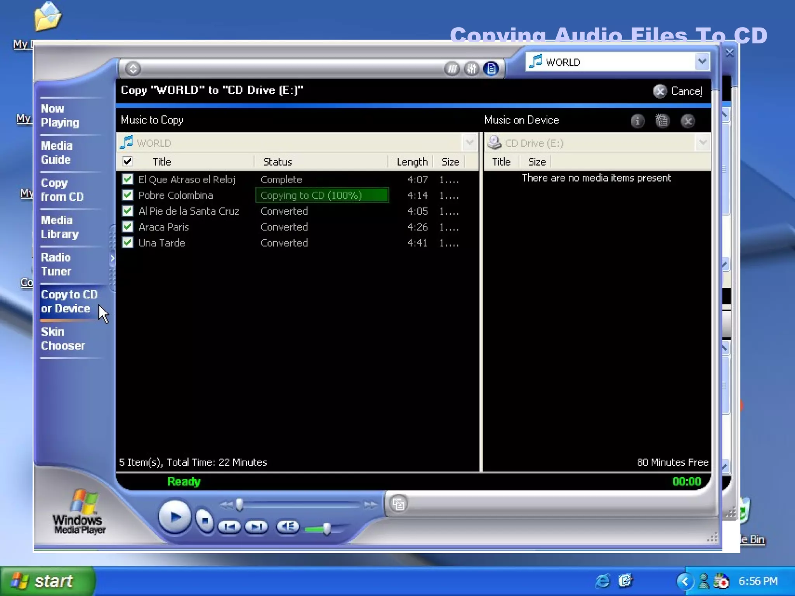Expand the CD Drive (E:) dropdown
Viewport: 795px width, 596px height.
tap(703, 142)
